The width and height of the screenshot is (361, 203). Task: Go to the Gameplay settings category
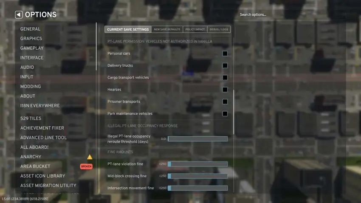[32, 48]
